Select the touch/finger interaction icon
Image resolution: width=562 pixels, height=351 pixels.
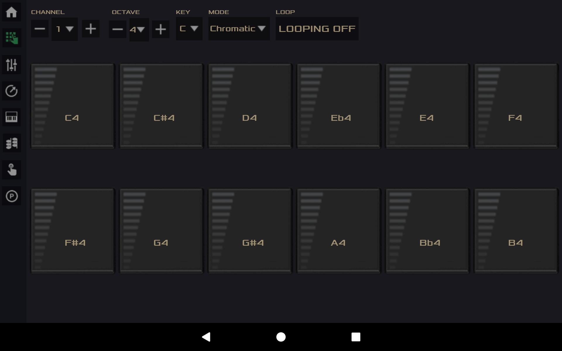(12, 170)
